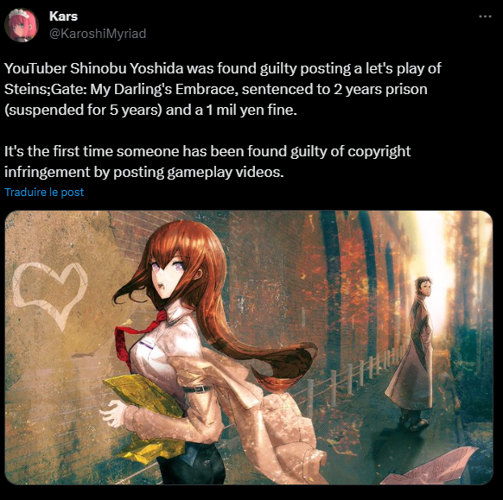Click the word YouTuber opening the post
The width and height of the screenshot is (503, 500).
coord(35,68)
